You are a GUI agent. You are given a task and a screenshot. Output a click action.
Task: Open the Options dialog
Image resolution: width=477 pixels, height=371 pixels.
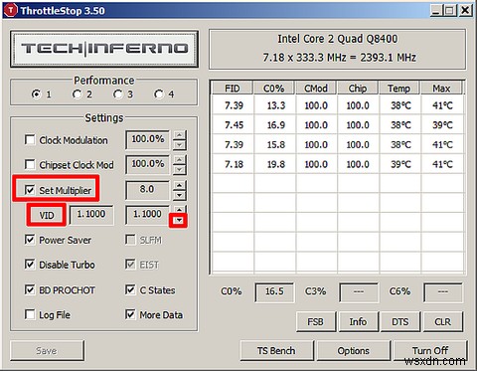[354, 350]
